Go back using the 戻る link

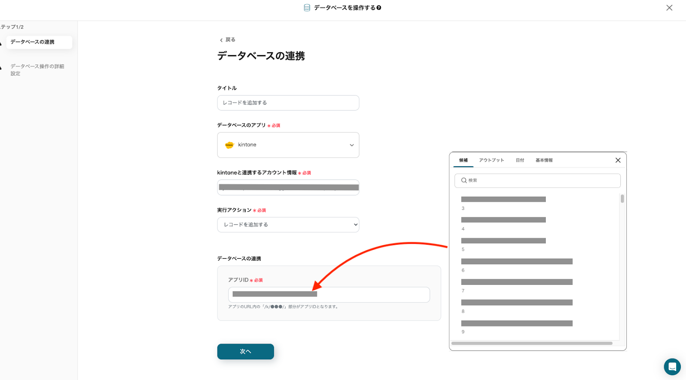(x=228, y=40)
